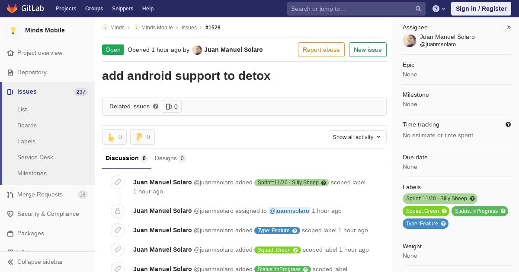Click the search magnifier icon
Screen dimensions: 519x272
click(x=418, y=9)
